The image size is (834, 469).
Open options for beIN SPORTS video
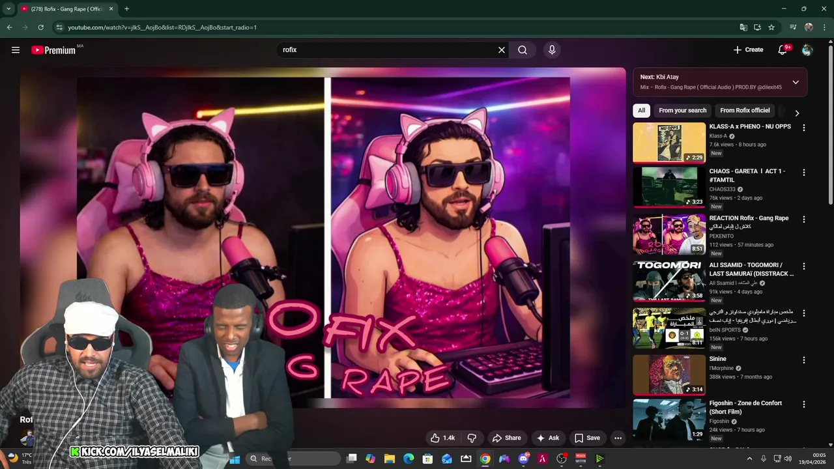click(803, 313)
